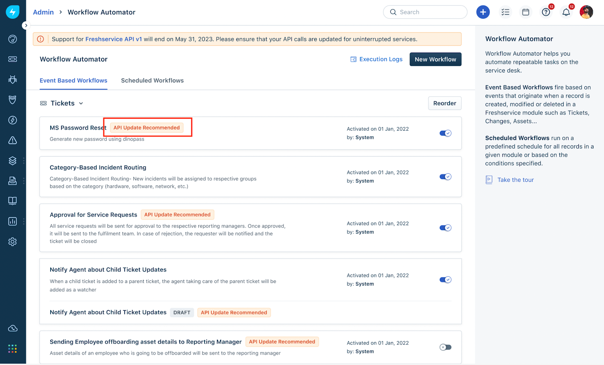Open active Notify Agent about Child Ticket Updates
Screen dimensions: 604x365
click(x=108, y=269)
